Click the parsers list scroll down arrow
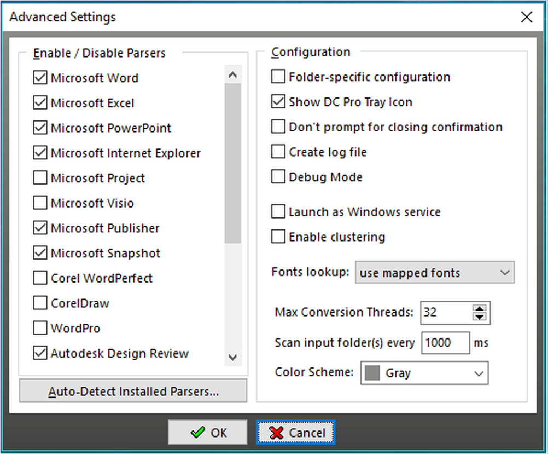The width and height of the screenshot is (548, 454). click(x=233, y=357)
